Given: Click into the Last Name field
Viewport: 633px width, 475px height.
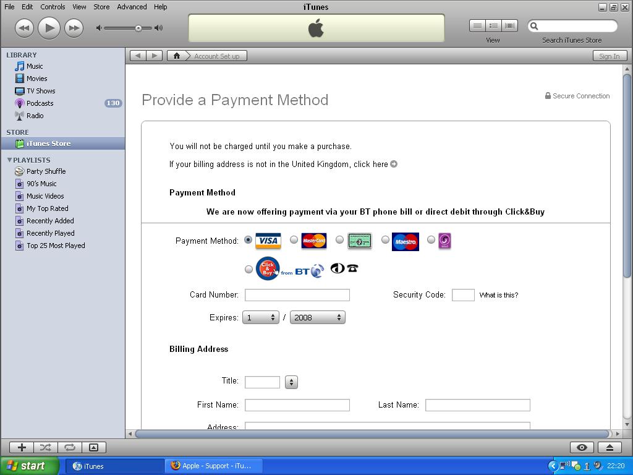Looking at the screenshot, I should click(x=478, y=405).
